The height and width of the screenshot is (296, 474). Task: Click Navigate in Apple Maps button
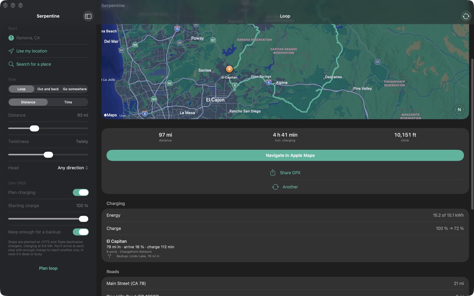[285, 155]
